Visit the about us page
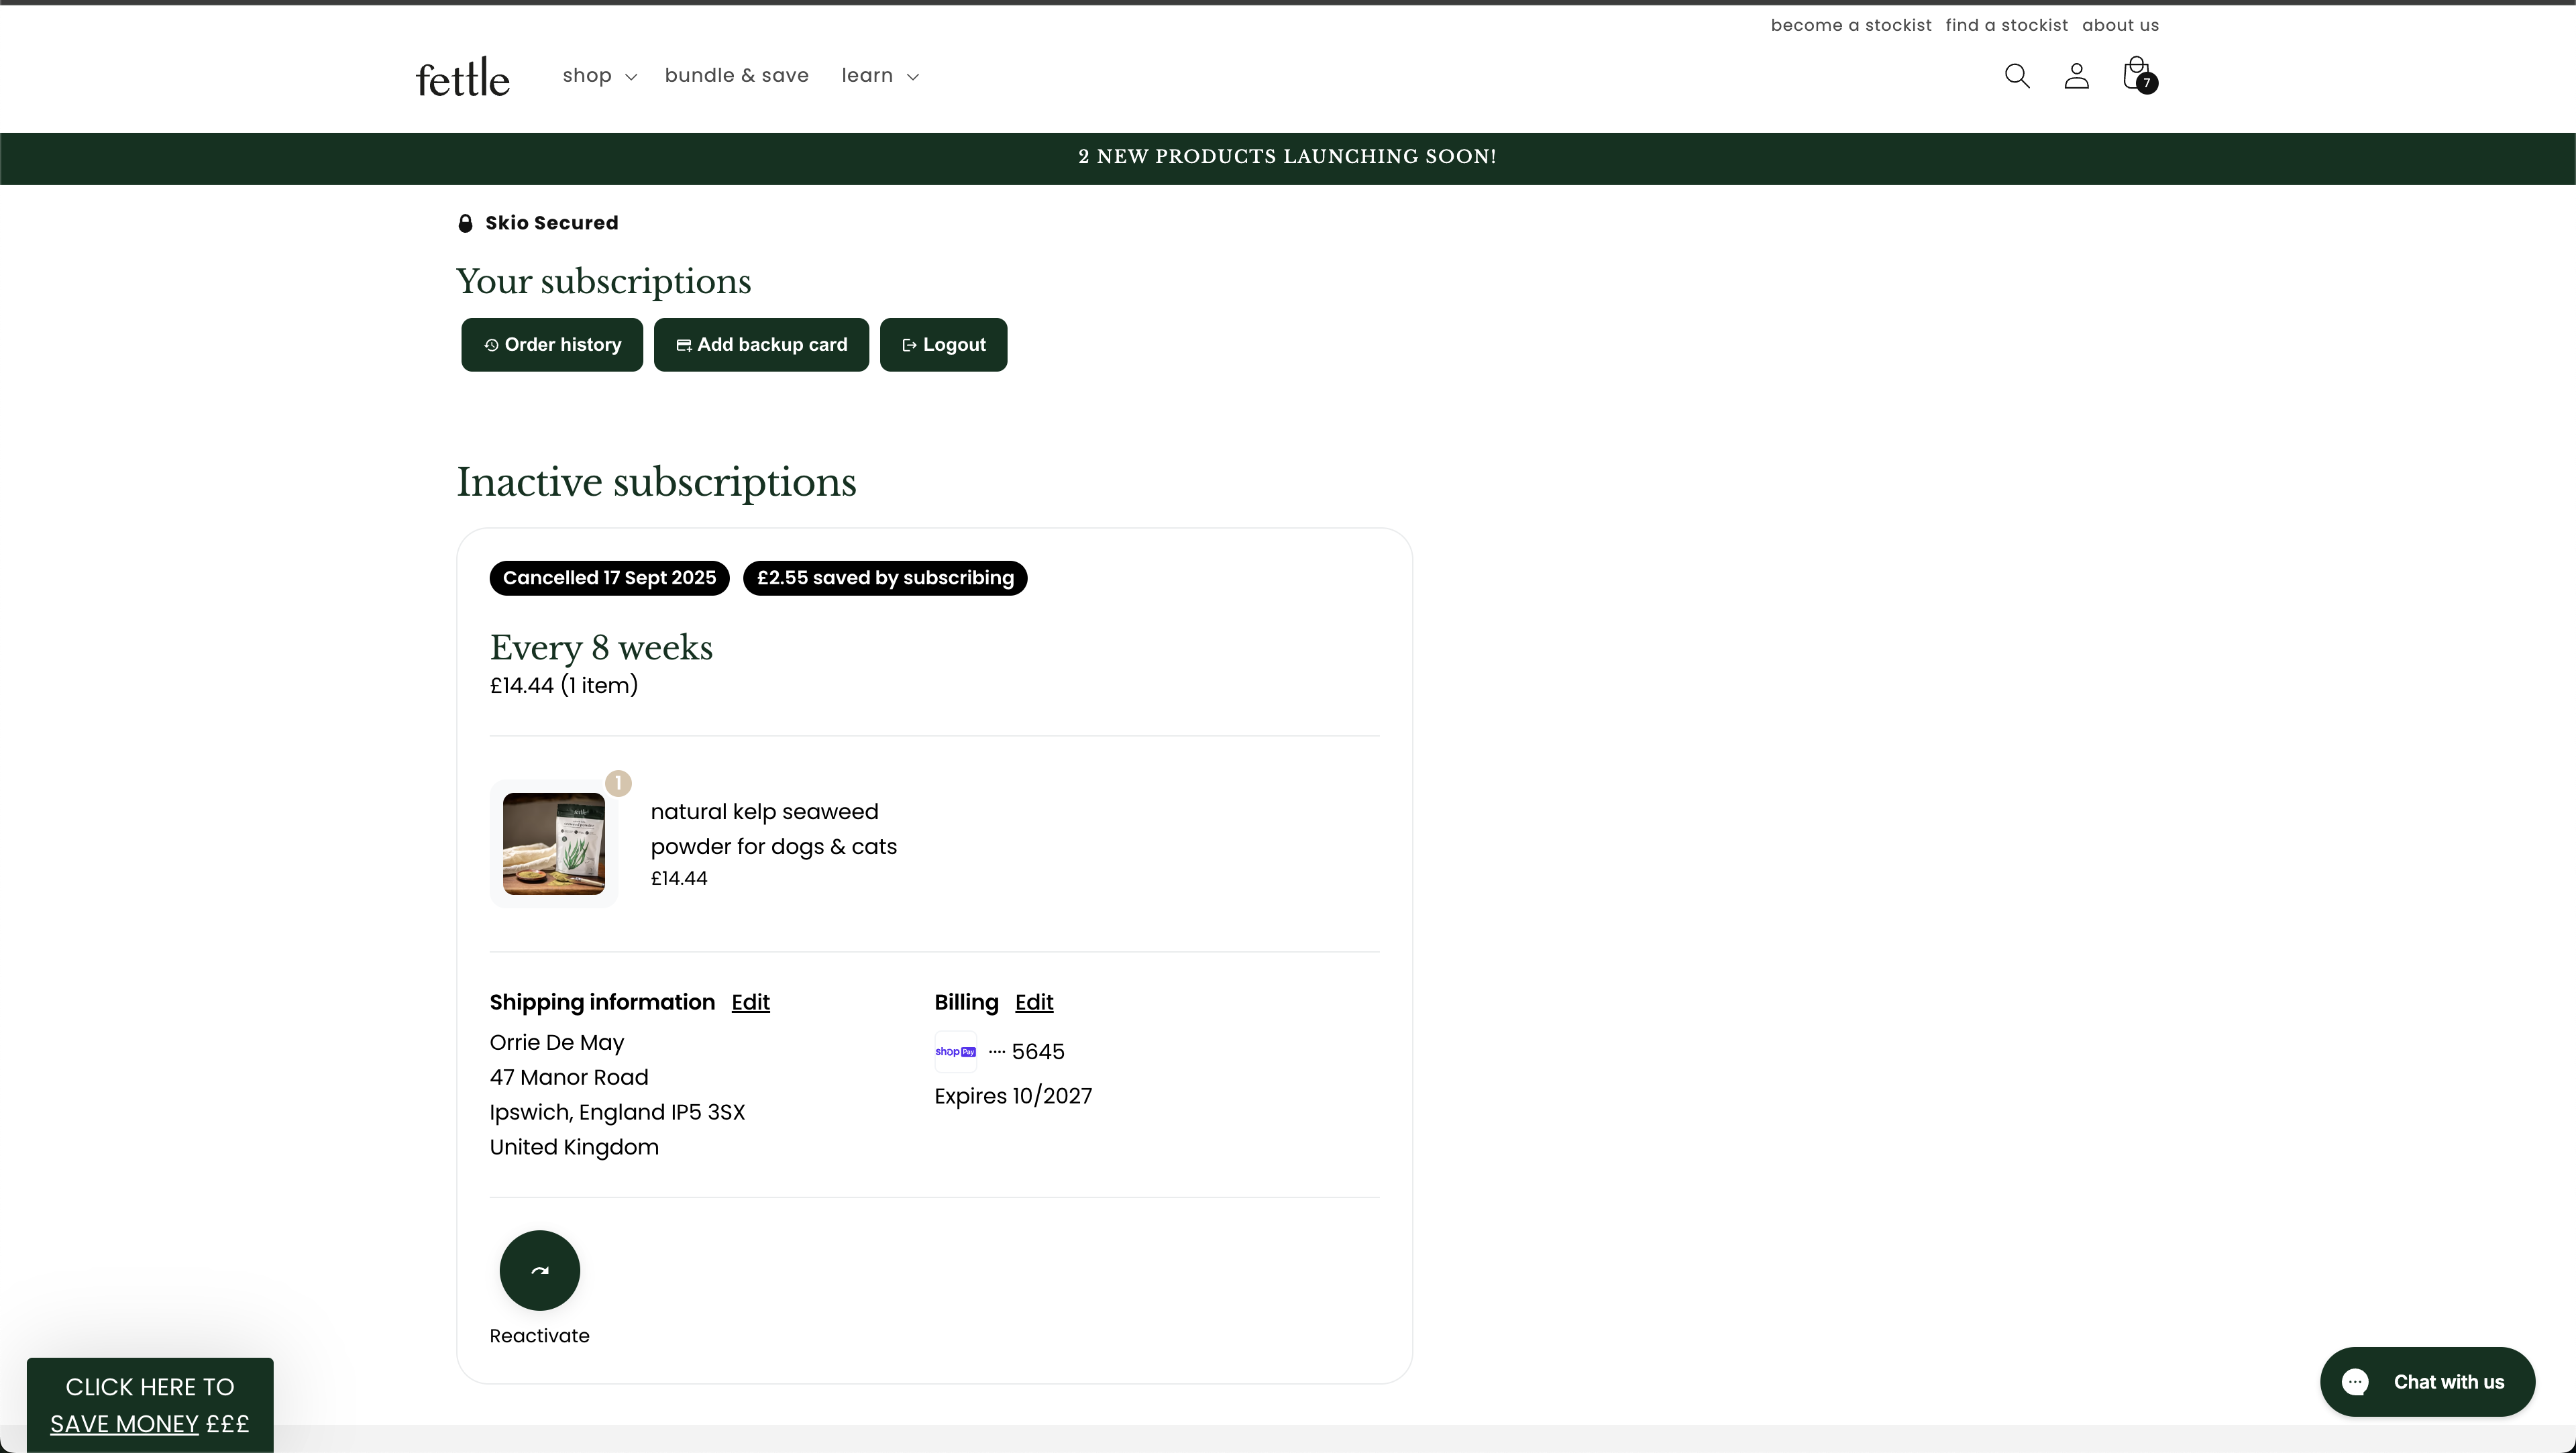The image size is (2576, 1453). click(2120, 25)
